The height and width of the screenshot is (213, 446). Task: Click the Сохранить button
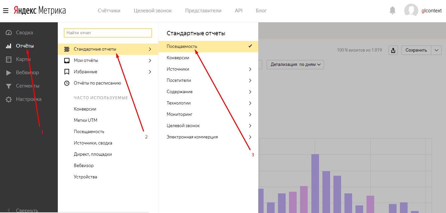click(416, 50)
